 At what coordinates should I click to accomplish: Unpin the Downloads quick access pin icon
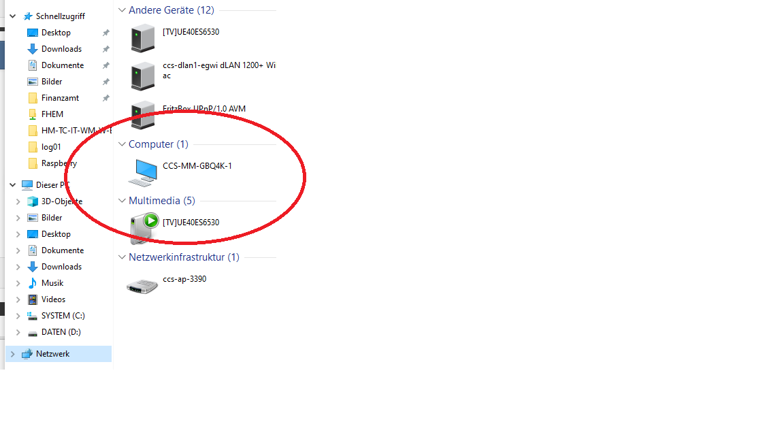click(x=105, y=49)
